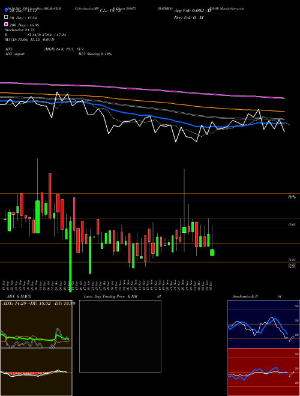
Task: Click the 'Intra Day Trading Price & MR' title
Action: coord(110,296)
